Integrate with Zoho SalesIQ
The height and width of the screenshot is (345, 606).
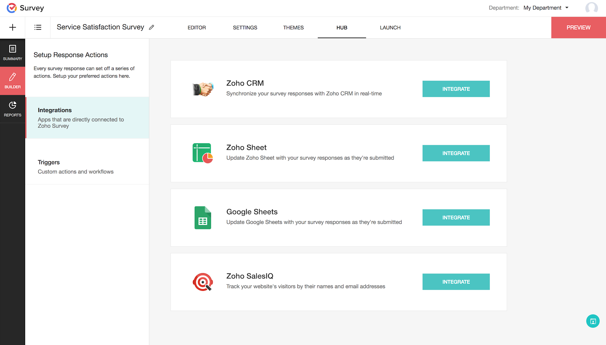coord(456,282)
